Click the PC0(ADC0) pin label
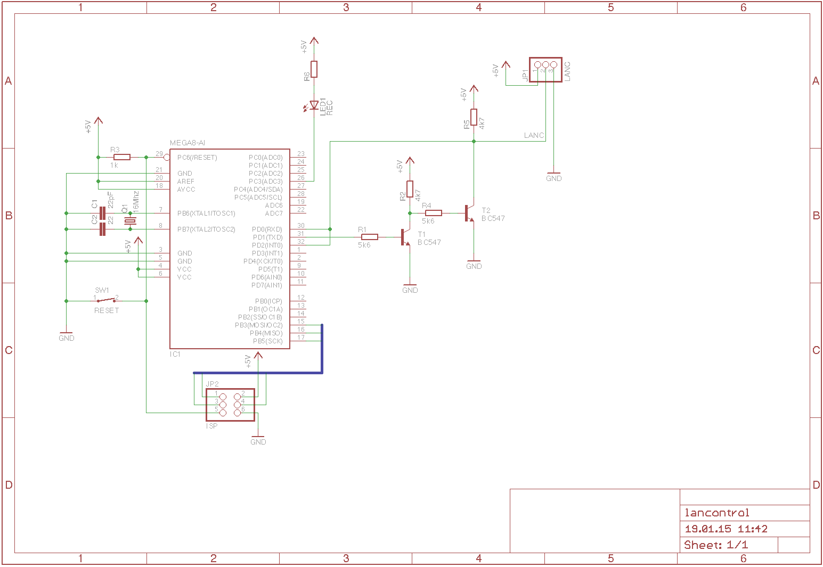The height and width of the screenshot is (567, 823). point(266,158)
